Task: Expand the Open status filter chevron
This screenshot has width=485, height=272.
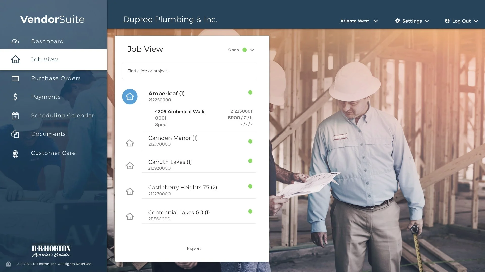Action: (x=252, y=50)
